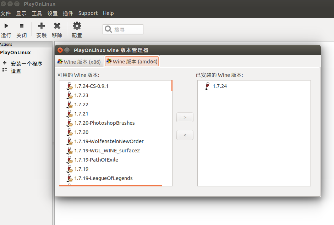Click vertical scrollbar of available versions list

172,85
